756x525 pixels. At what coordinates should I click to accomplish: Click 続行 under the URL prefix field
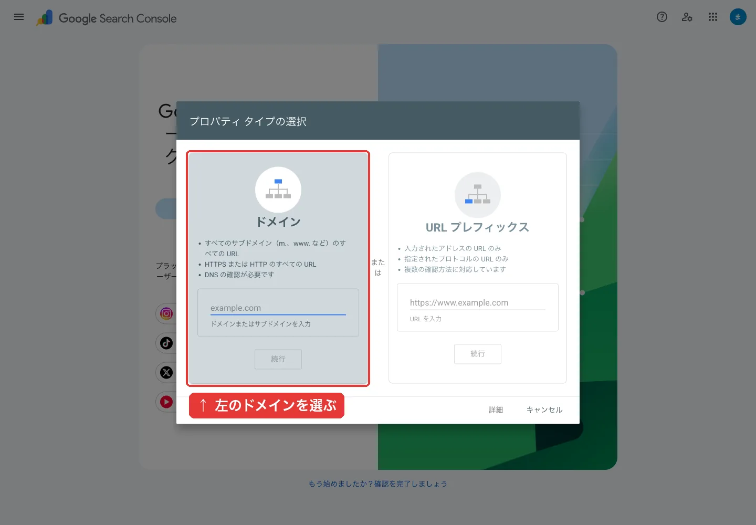click(478, 354)
